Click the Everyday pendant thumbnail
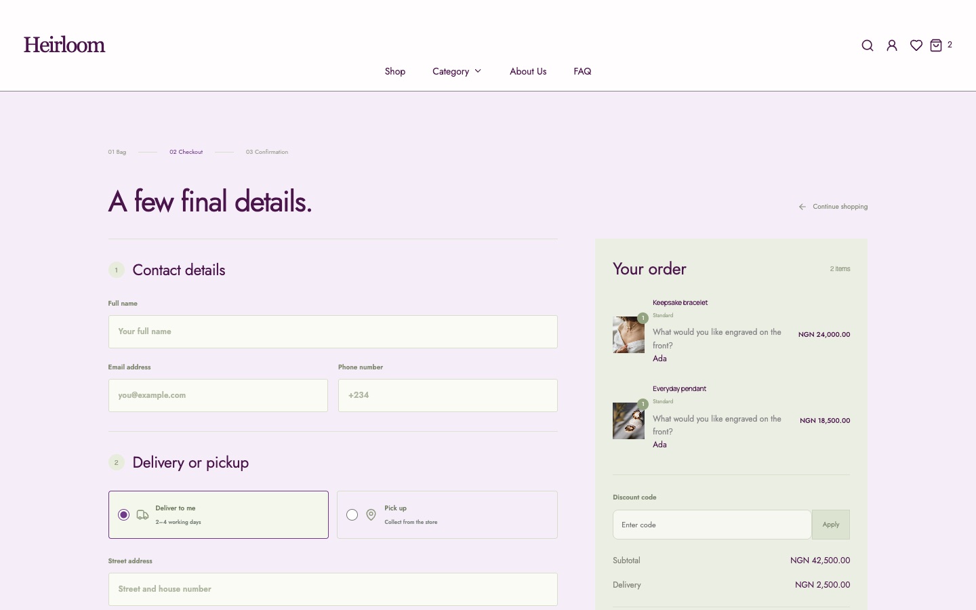Image resolution: width=976 pixels, height=610 pixels. click(629, 421)
